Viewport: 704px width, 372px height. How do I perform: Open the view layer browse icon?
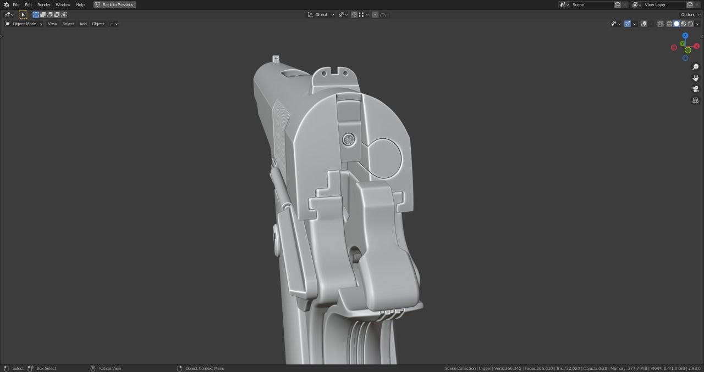pyautogui.click(x=636, y=4)
